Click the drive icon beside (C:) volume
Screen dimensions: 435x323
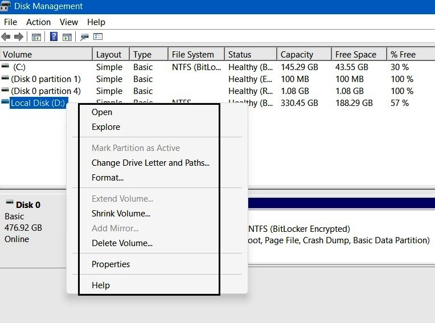click(x=5, y=66)
